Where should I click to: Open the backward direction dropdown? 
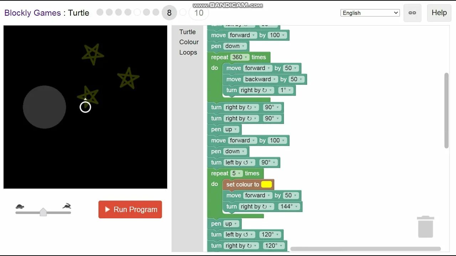261,79
